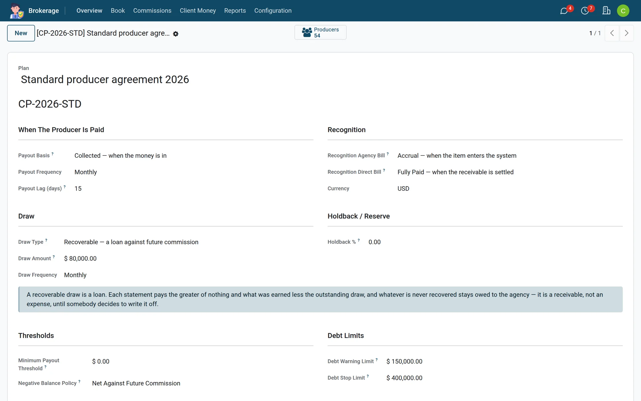
Task: Open the user avatar menu
Action: pos(623,11)
